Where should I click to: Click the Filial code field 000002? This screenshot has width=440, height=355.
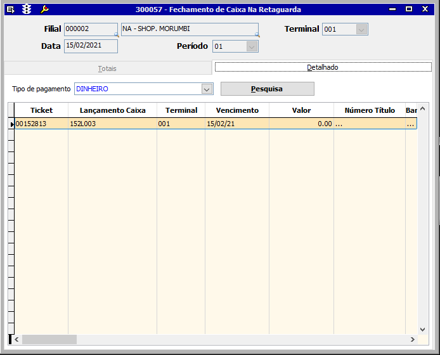pos(91,29)
